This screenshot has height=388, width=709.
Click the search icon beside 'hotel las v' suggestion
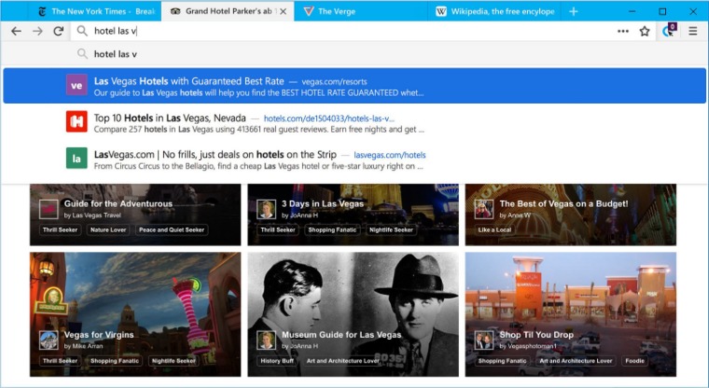tap(82, 54)
